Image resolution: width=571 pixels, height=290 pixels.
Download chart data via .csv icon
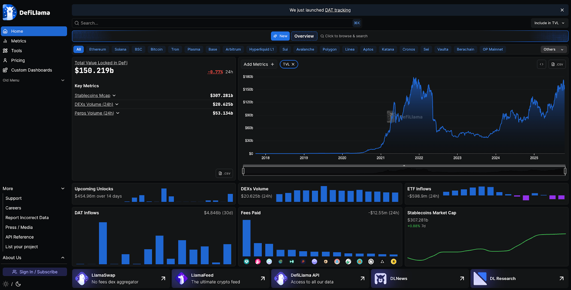pyautogui.click(x=557, y=64)
